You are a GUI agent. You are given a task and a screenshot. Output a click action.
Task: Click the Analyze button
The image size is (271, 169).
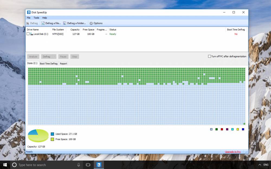(33, 57)
